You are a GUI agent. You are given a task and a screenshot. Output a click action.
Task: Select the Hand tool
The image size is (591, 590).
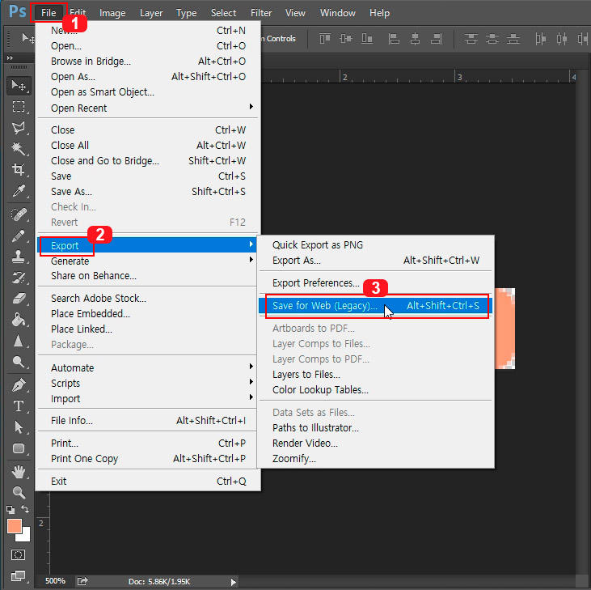click(19, 472)
